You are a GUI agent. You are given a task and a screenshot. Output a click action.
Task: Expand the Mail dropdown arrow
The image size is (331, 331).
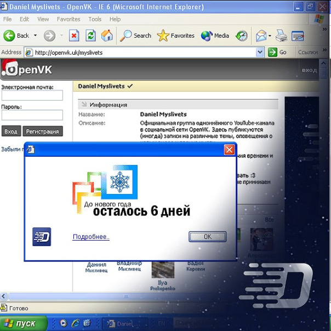point(270,36)
